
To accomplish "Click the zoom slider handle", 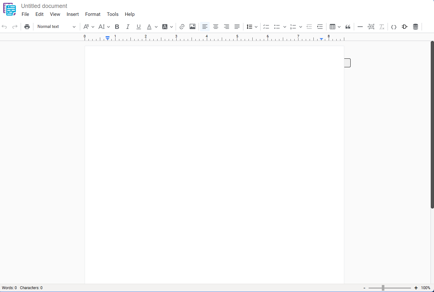I will (383, 288).
